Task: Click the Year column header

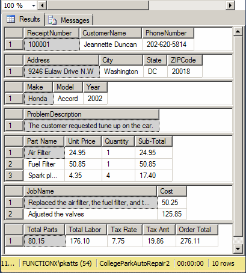Action: [x=95, y=87]
